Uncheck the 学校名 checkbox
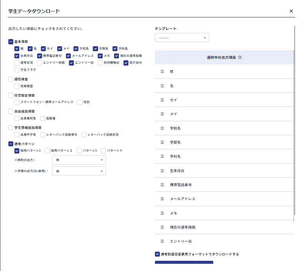 click(x=76, y=49)
